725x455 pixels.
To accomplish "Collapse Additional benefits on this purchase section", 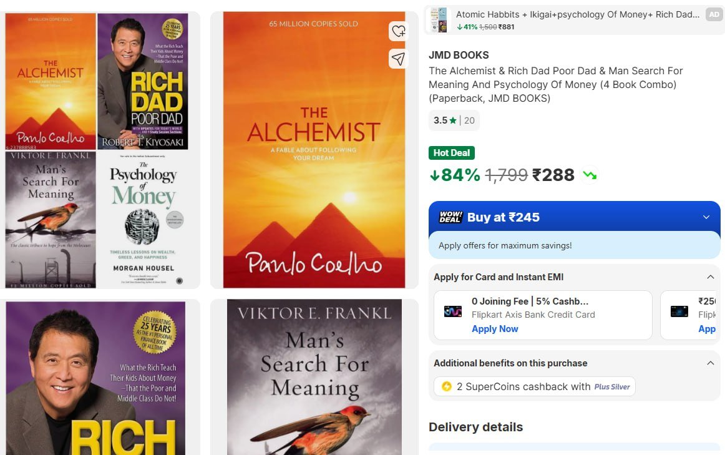I will [710, 363].
